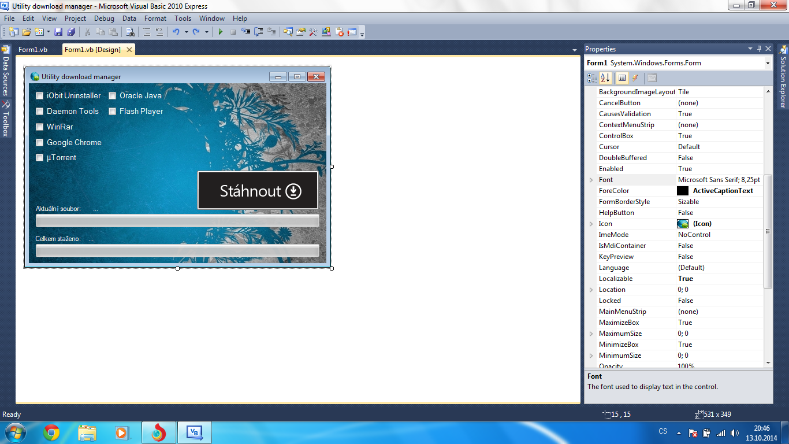
Task: Enable the Flash Player checkbox
Action: 113,112
